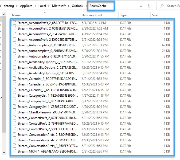Click the date 4/20/2022 6:29 PM

pos(95,107)
